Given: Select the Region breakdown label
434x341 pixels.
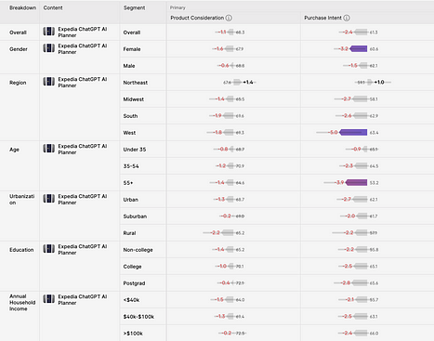Looking at the screenshot, I should pyautogui.click(x=18, y=83).
